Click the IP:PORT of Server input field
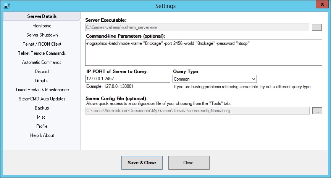331x178 pixels. [128, 79]
